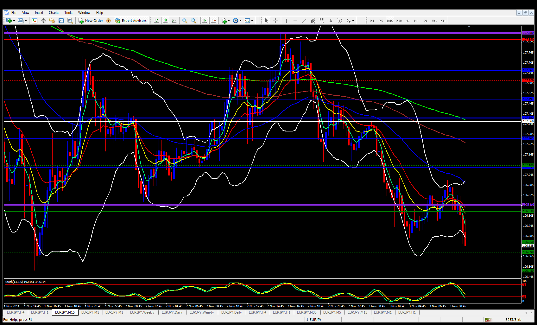
Task: Click the connection status bars icon
Action: [x=489, y=320]
